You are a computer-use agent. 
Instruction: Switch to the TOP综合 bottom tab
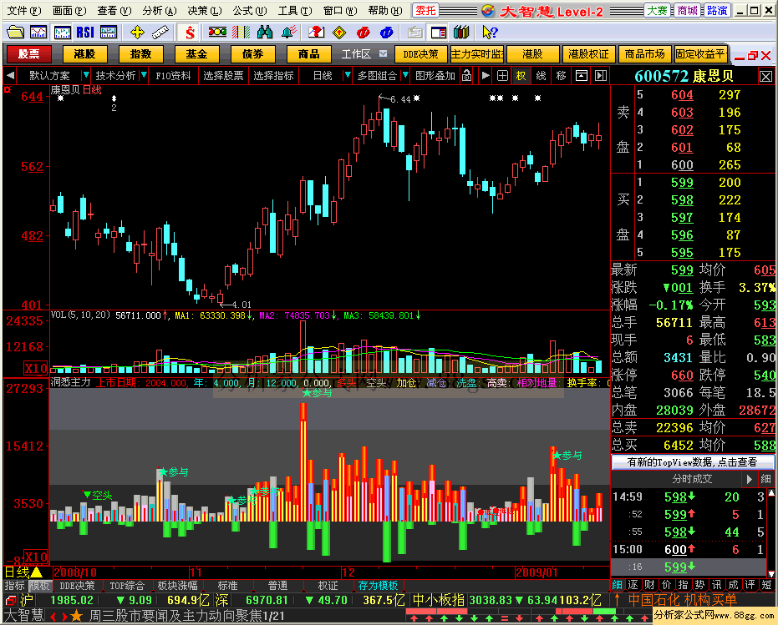click(x=126, y=586)
